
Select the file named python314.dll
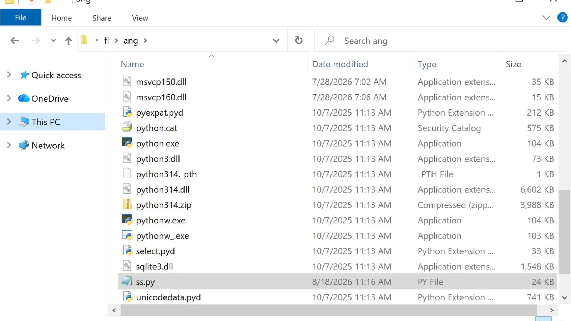tap(163, 189)
